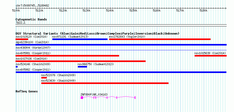
Task: Click the 5110k ruler tick label
Action: [x=39, y=11]
